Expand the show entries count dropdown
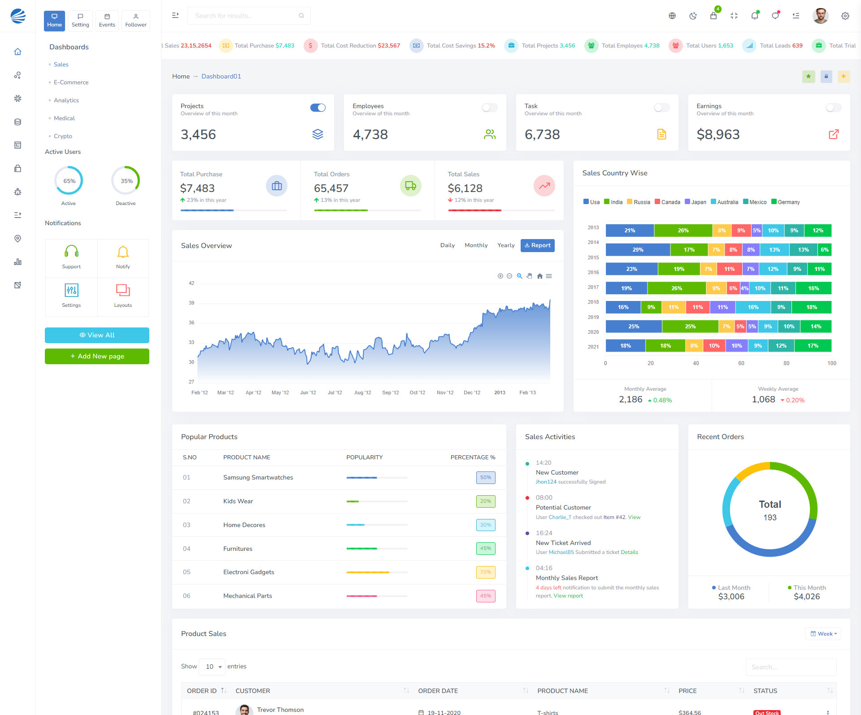 click(212, 667)
